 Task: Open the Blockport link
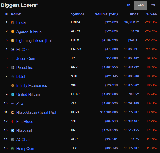24,130
